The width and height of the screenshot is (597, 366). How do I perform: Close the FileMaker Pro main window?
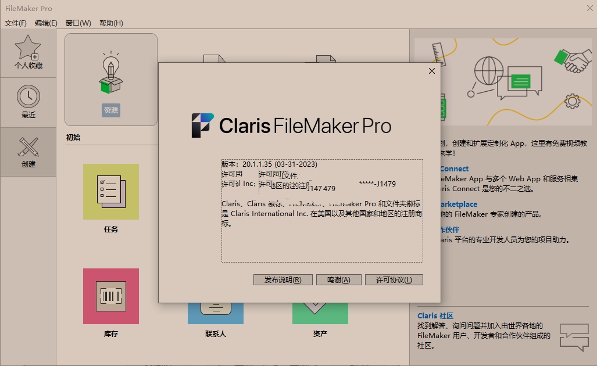(x=590, y=8)
